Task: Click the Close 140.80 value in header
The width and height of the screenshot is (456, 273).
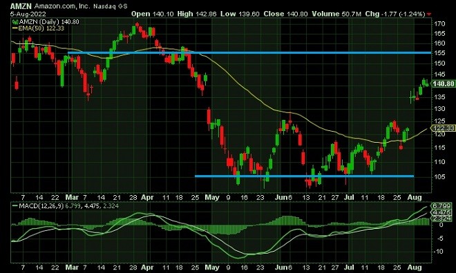Action: click(x=285, y=14)
